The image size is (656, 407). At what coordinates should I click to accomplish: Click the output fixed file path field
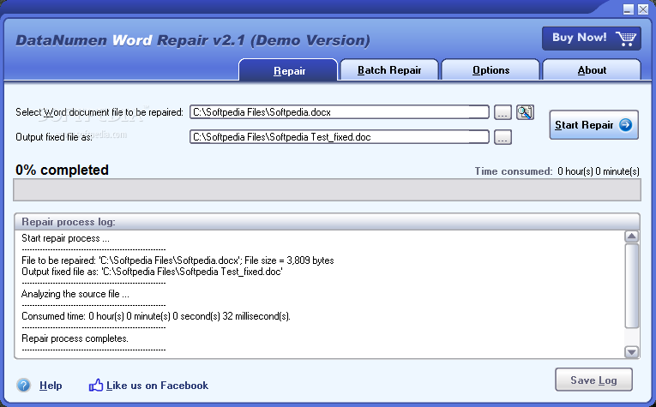[340, 137]
